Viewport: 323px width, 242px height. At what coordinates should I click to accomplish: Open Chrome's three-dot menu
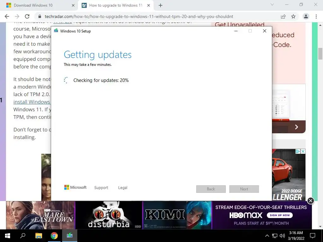[316, 16]
